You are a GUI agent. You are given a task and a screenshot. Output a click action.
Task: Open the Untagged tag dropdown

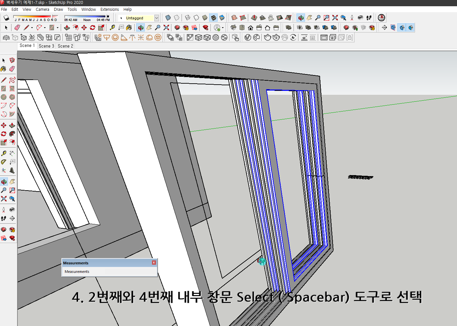point(157,18)
